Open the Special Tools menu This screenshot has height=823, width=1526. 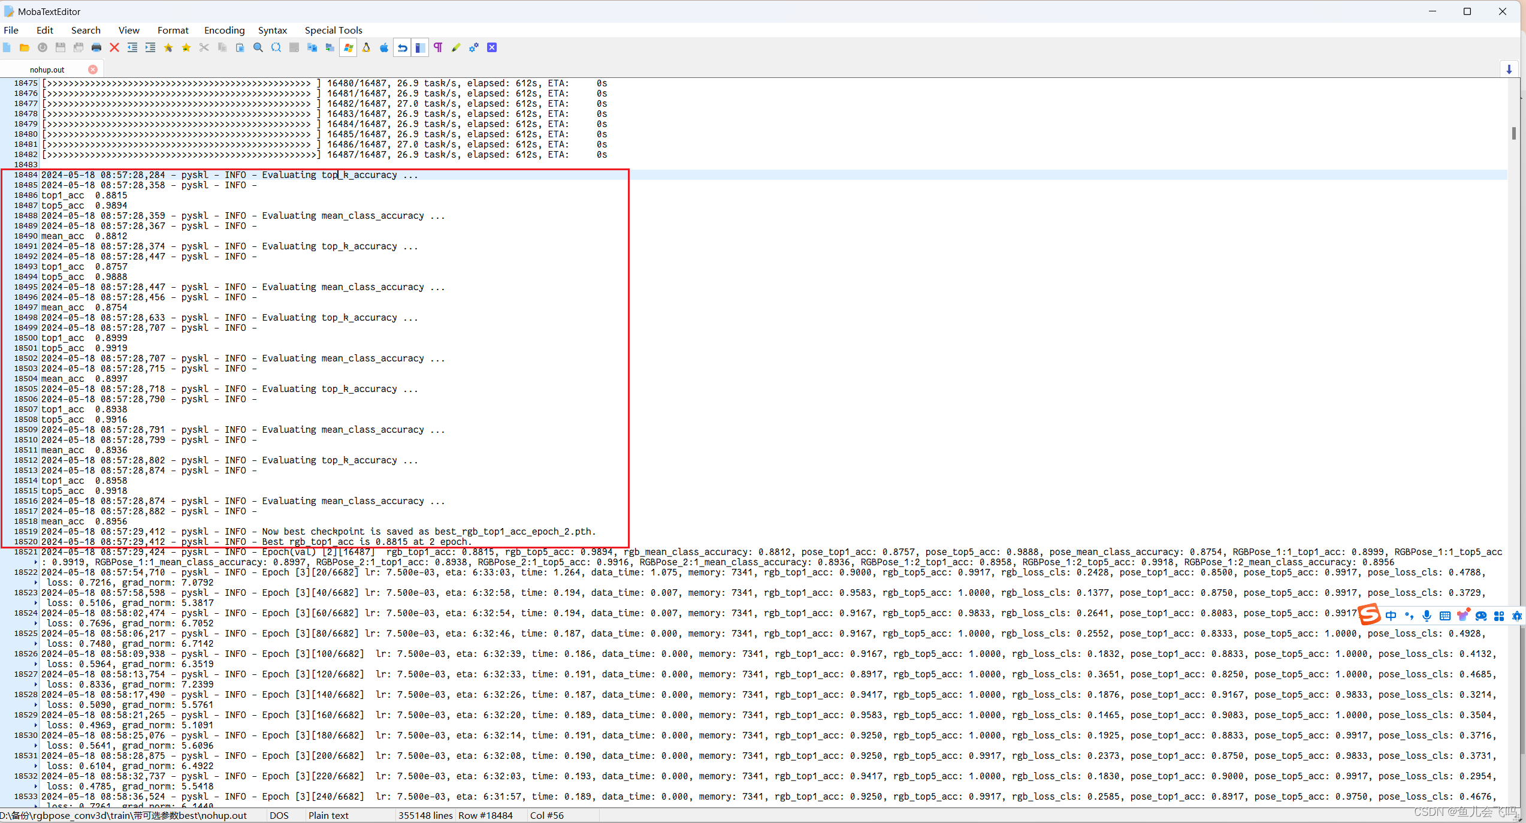click(333, 30)
